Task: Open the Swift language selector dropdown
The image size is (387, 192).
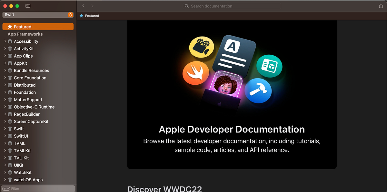Action: (x=38, y=15)
